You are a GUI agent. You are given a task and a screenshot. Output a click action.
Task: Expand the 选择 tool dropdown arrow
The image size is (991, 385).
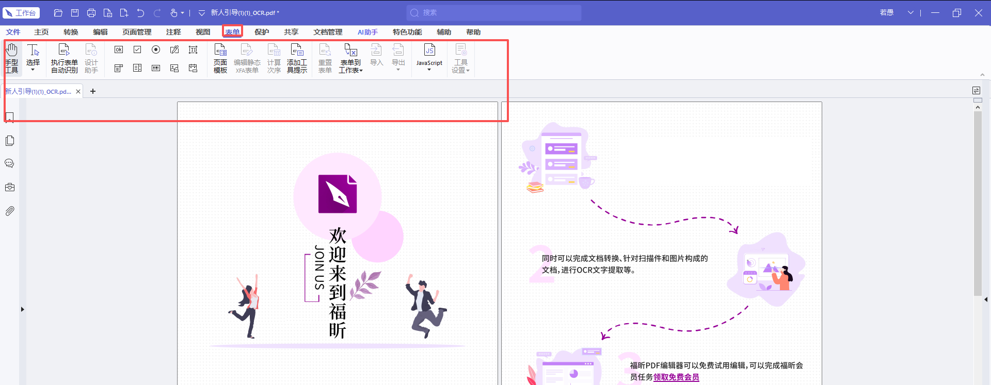[33, 70]
